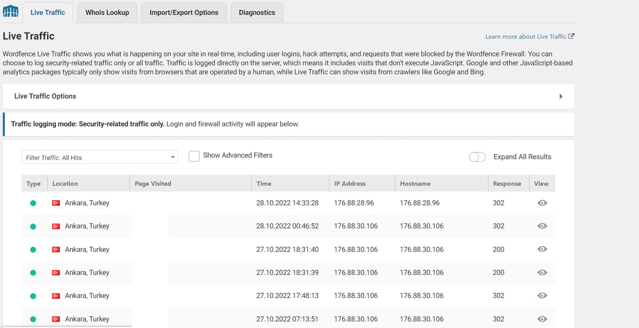This screenshot has width=639, height=328.
Task: Expand Live Traffic Options with the arrow
Action: pos(561,96)
